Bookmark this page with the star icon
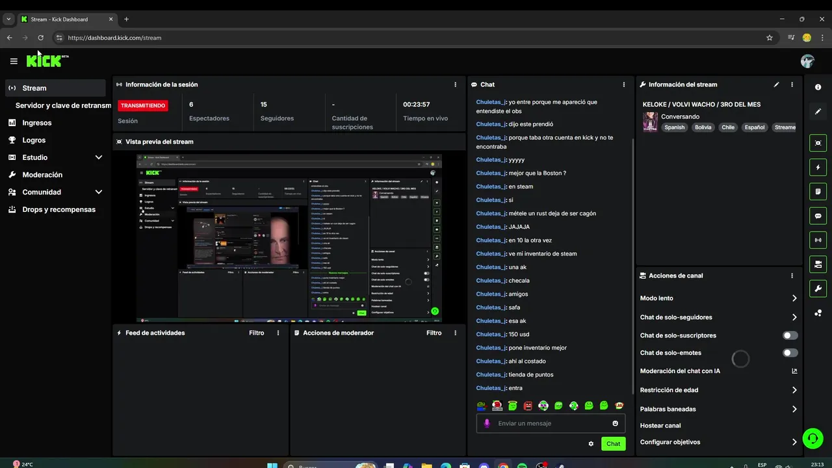Image resolution: width=832 pixels, height=468 pixels. (x=770, y=38)
